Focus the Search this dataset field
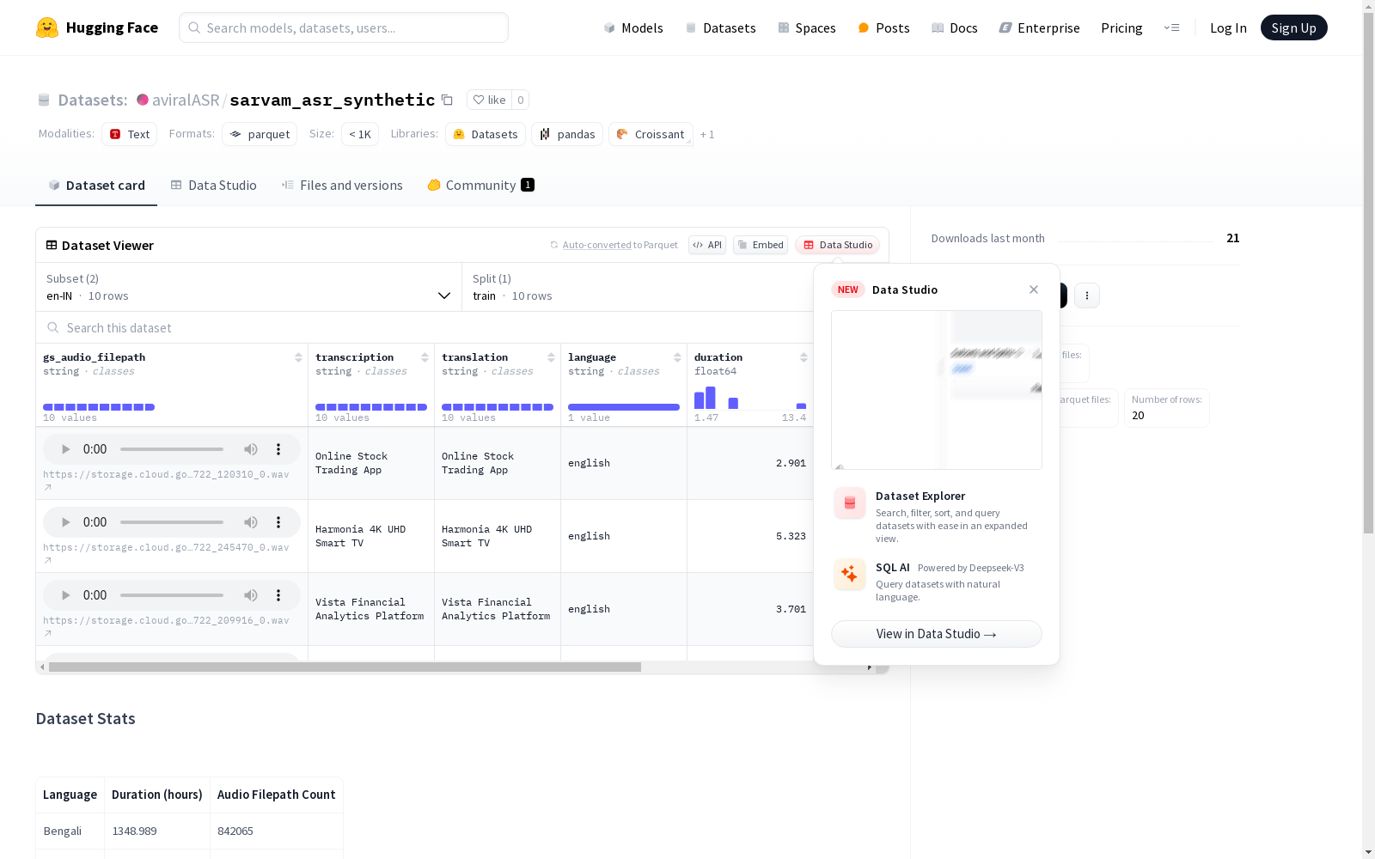The width and height of the screenshot is (1375, 859). point(425,327)
